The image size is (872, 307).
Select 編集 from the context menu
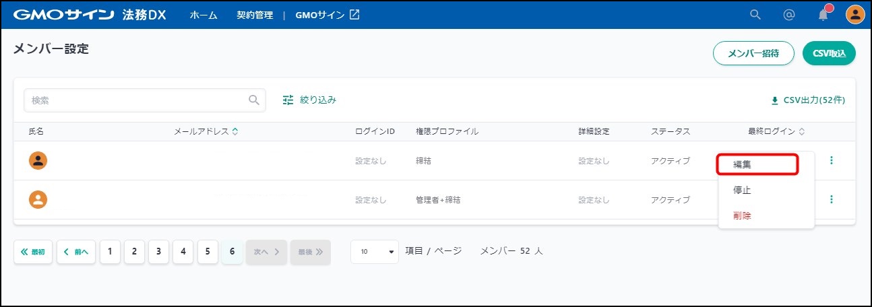pos(757,164)
